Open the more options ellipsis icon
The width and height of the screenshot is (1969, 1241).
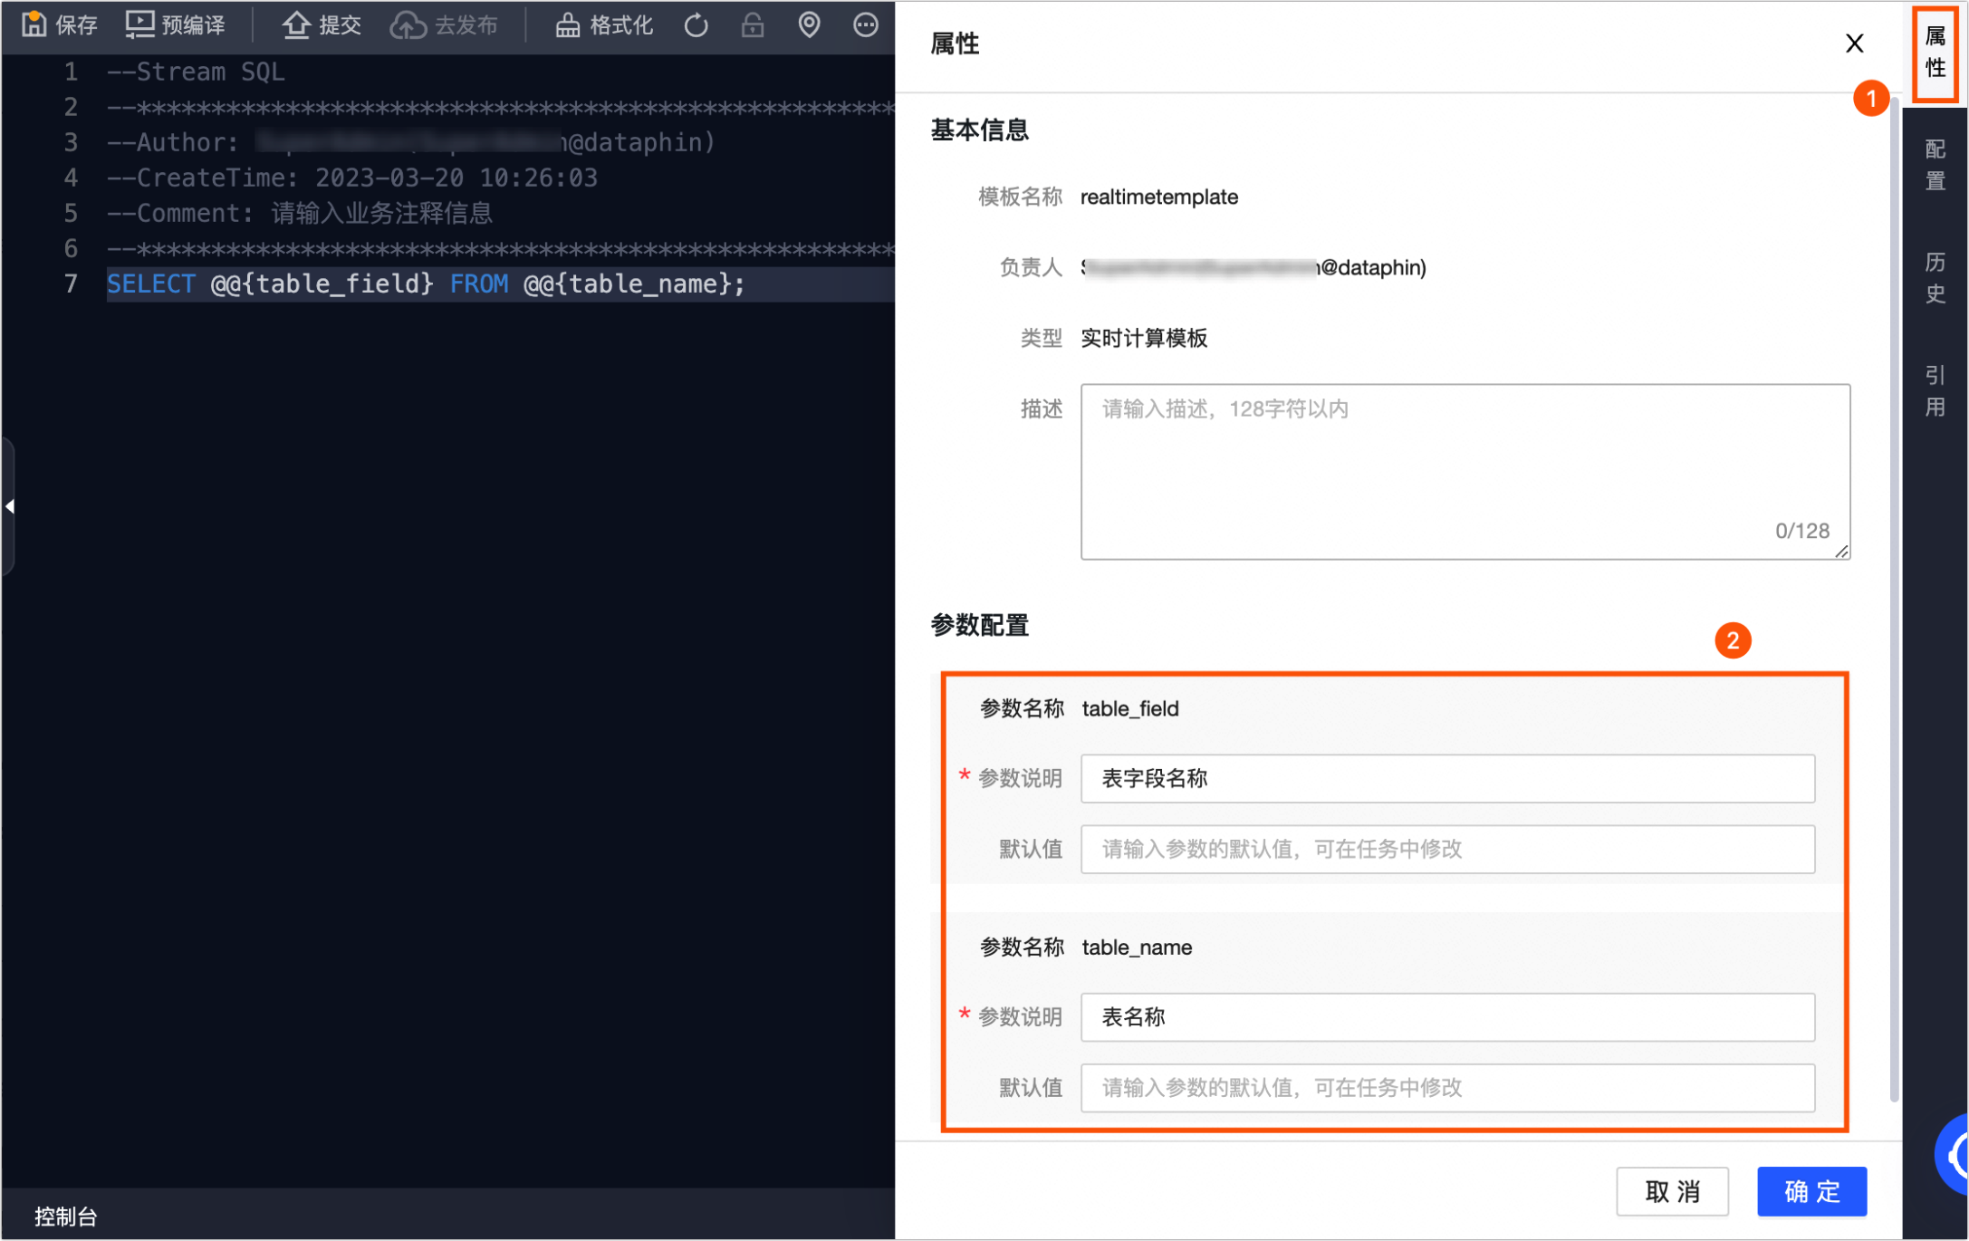(866, 24)
